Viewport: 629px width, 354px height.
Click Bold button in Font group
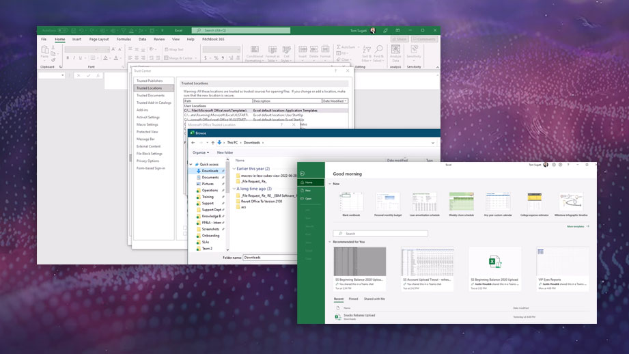[68, 58]
